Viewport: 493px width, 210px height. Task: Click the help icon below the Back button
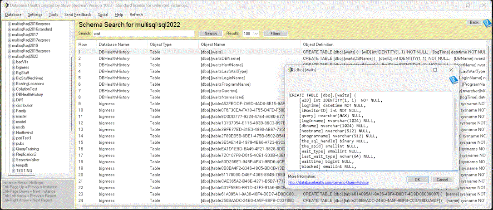(487, 24)
